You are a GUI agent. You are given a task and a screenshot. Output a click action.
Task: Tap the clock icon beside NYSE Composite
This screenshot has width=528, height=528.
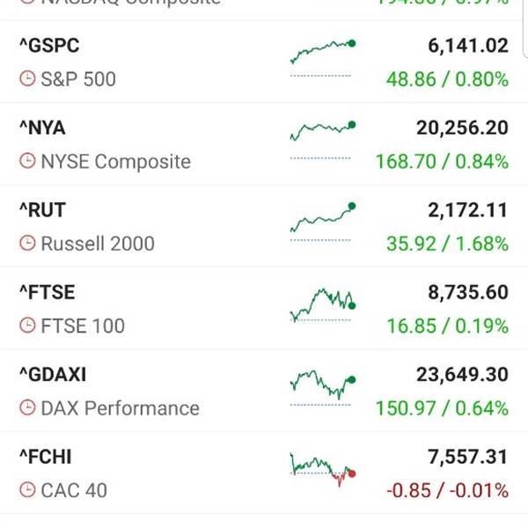(27, 161)
